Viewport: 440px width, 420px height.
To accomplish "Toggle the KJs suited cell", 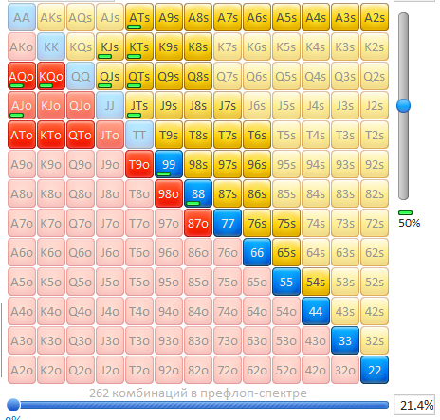I will pyautogui.click(x=110, y=46).
